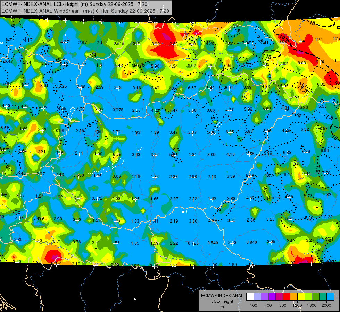Click the wind shear value 4.08
The image size is (340, 312).
pos(116,199)
